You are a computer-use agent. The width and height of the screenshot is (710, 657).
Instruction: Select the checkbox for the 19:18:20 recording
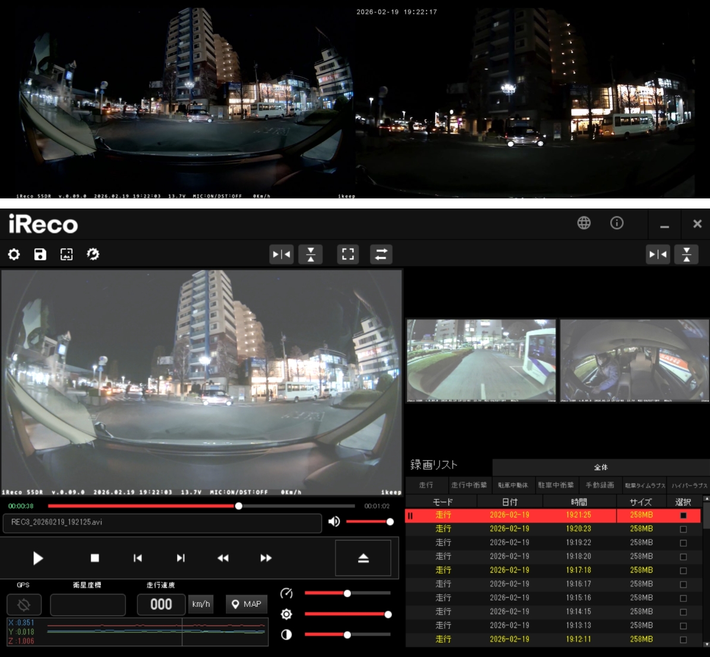[x=683, y=557]
